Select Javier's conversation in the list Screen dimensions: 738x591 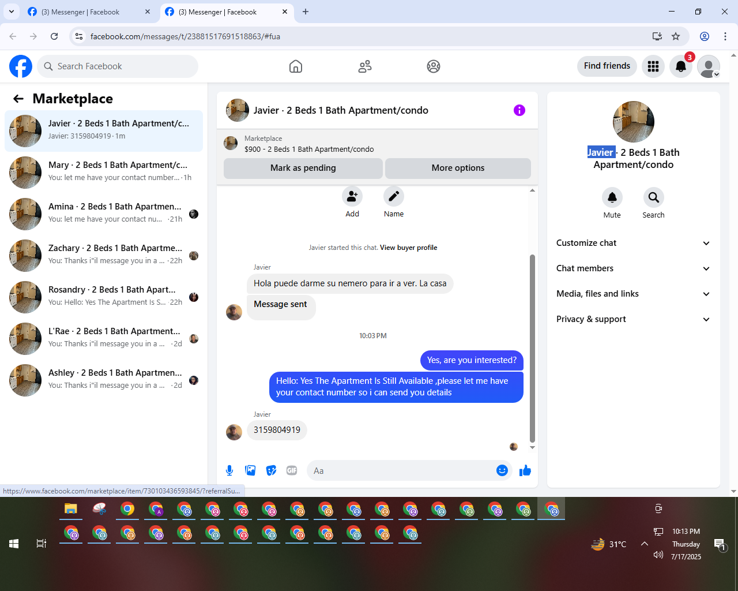coord(104,131)
